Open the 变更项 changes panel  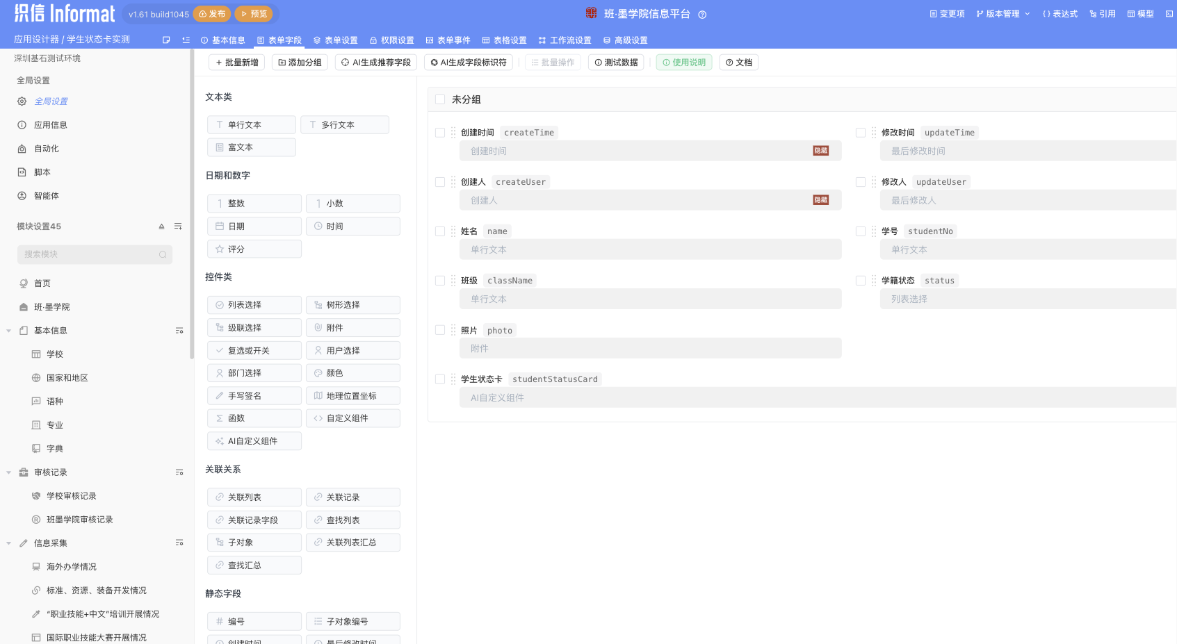947,14
